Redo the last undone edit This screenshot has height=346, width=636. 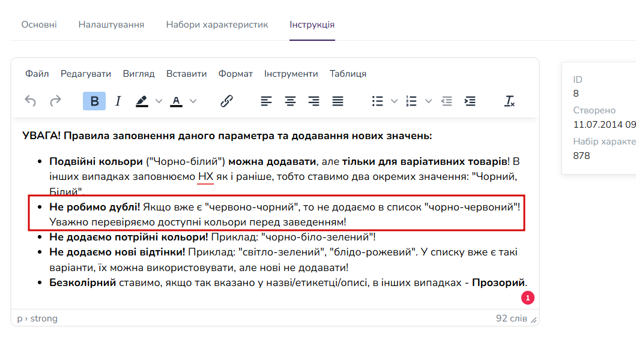click(55, 101)
